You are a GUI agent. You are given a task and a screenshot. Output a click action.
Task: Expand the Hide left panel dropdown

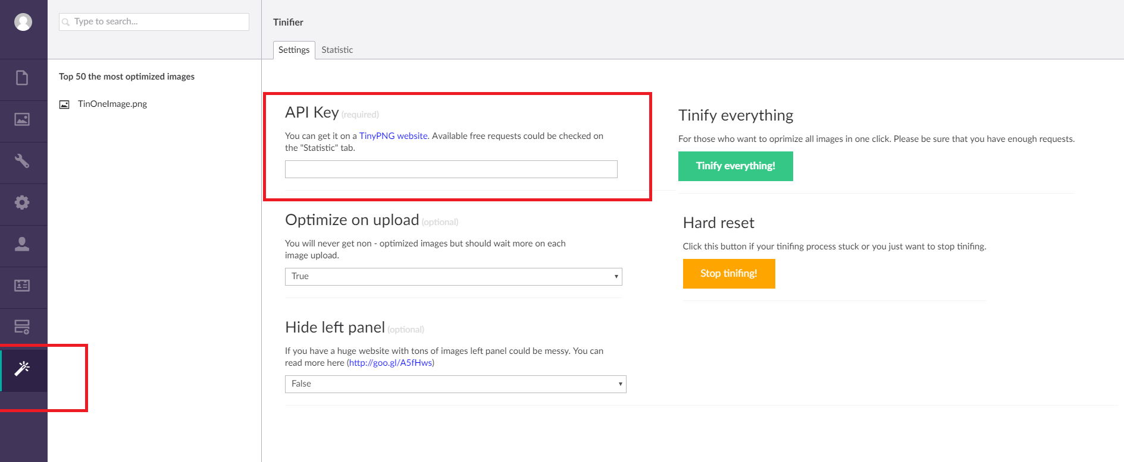[455, 384]
